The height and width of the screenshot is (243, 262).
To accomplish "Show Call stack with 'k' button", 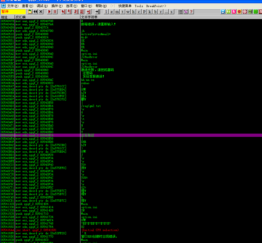I will click(150, 12).
